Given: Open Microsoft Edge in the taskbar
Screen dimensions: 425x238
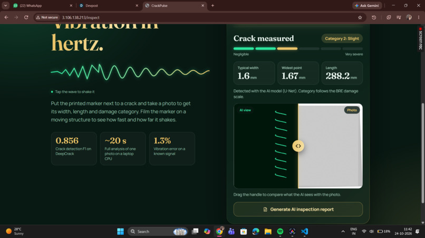Looking at the screenshot, I should point(256,232).
